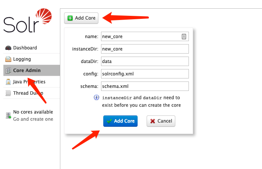
Task: Click the Solr logo
Action: (x=28, y=20)
